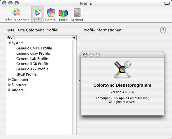Click the ColorSync Dienstprogramm app icon
Viewport: 172px width, 139px height.
point(122,69)
